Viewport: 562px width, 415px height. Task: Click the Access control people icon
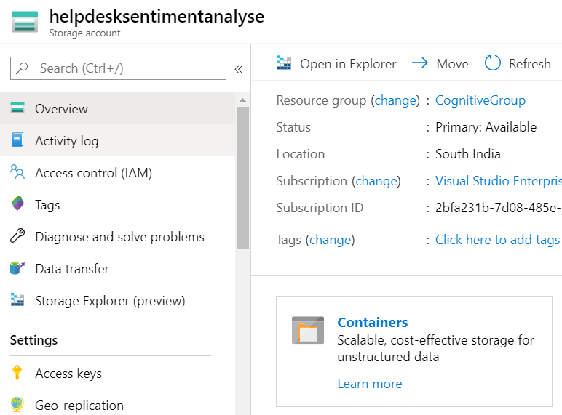pos(17,172)
